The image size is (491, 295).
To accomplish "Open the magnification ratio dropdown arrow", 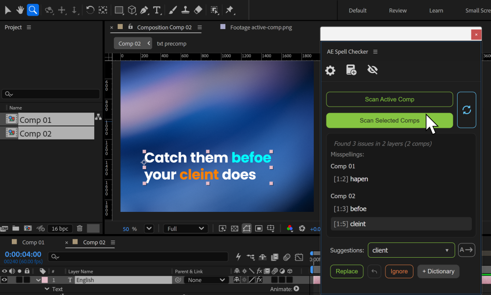I will pyautogui.click(x=149, y=229).
